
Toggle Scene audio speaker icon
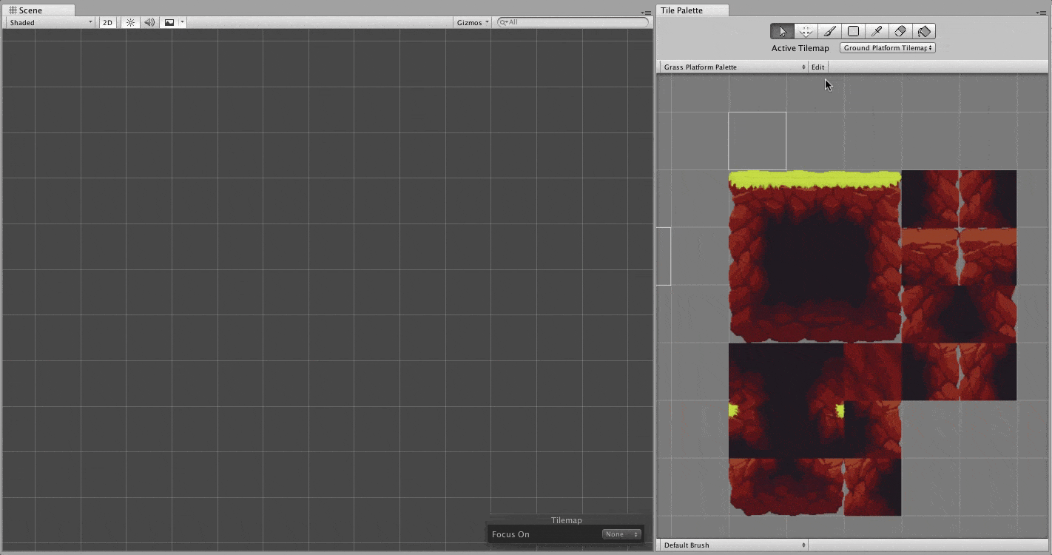point(149,23)
